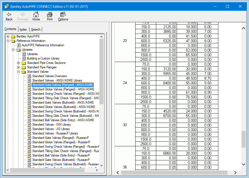Image resolution: width=249 pixels, height=178 pixels.
Task: Switch to the Search tab
Action: (x=36, y=29)
